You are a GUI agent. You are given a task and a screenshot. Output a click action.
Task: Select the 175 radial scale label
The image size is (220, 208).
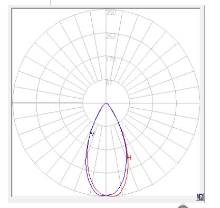pos(111,59)
